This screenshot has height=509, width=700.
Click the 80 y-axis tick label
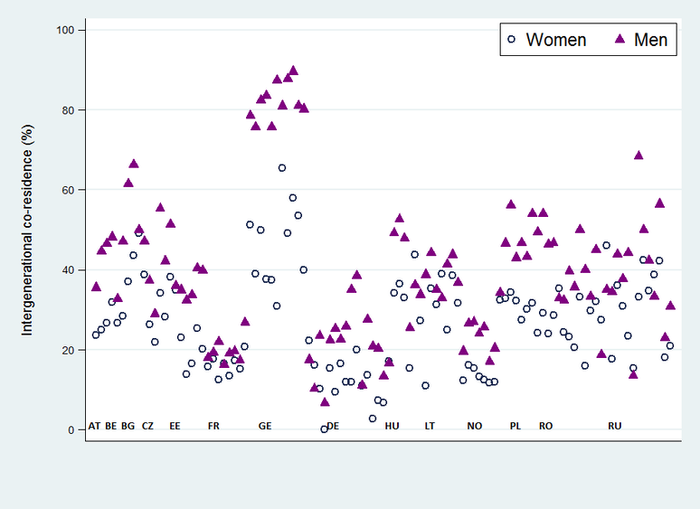click(68, 110)
